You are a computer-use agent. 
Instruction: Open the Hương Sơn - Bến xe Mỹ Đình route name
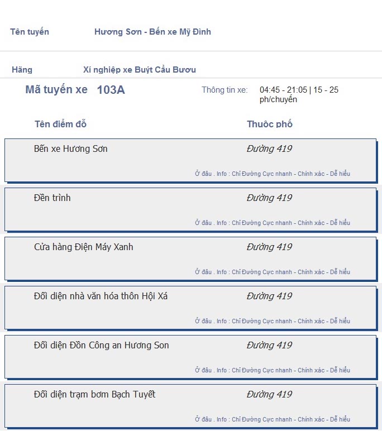[152, 32]
